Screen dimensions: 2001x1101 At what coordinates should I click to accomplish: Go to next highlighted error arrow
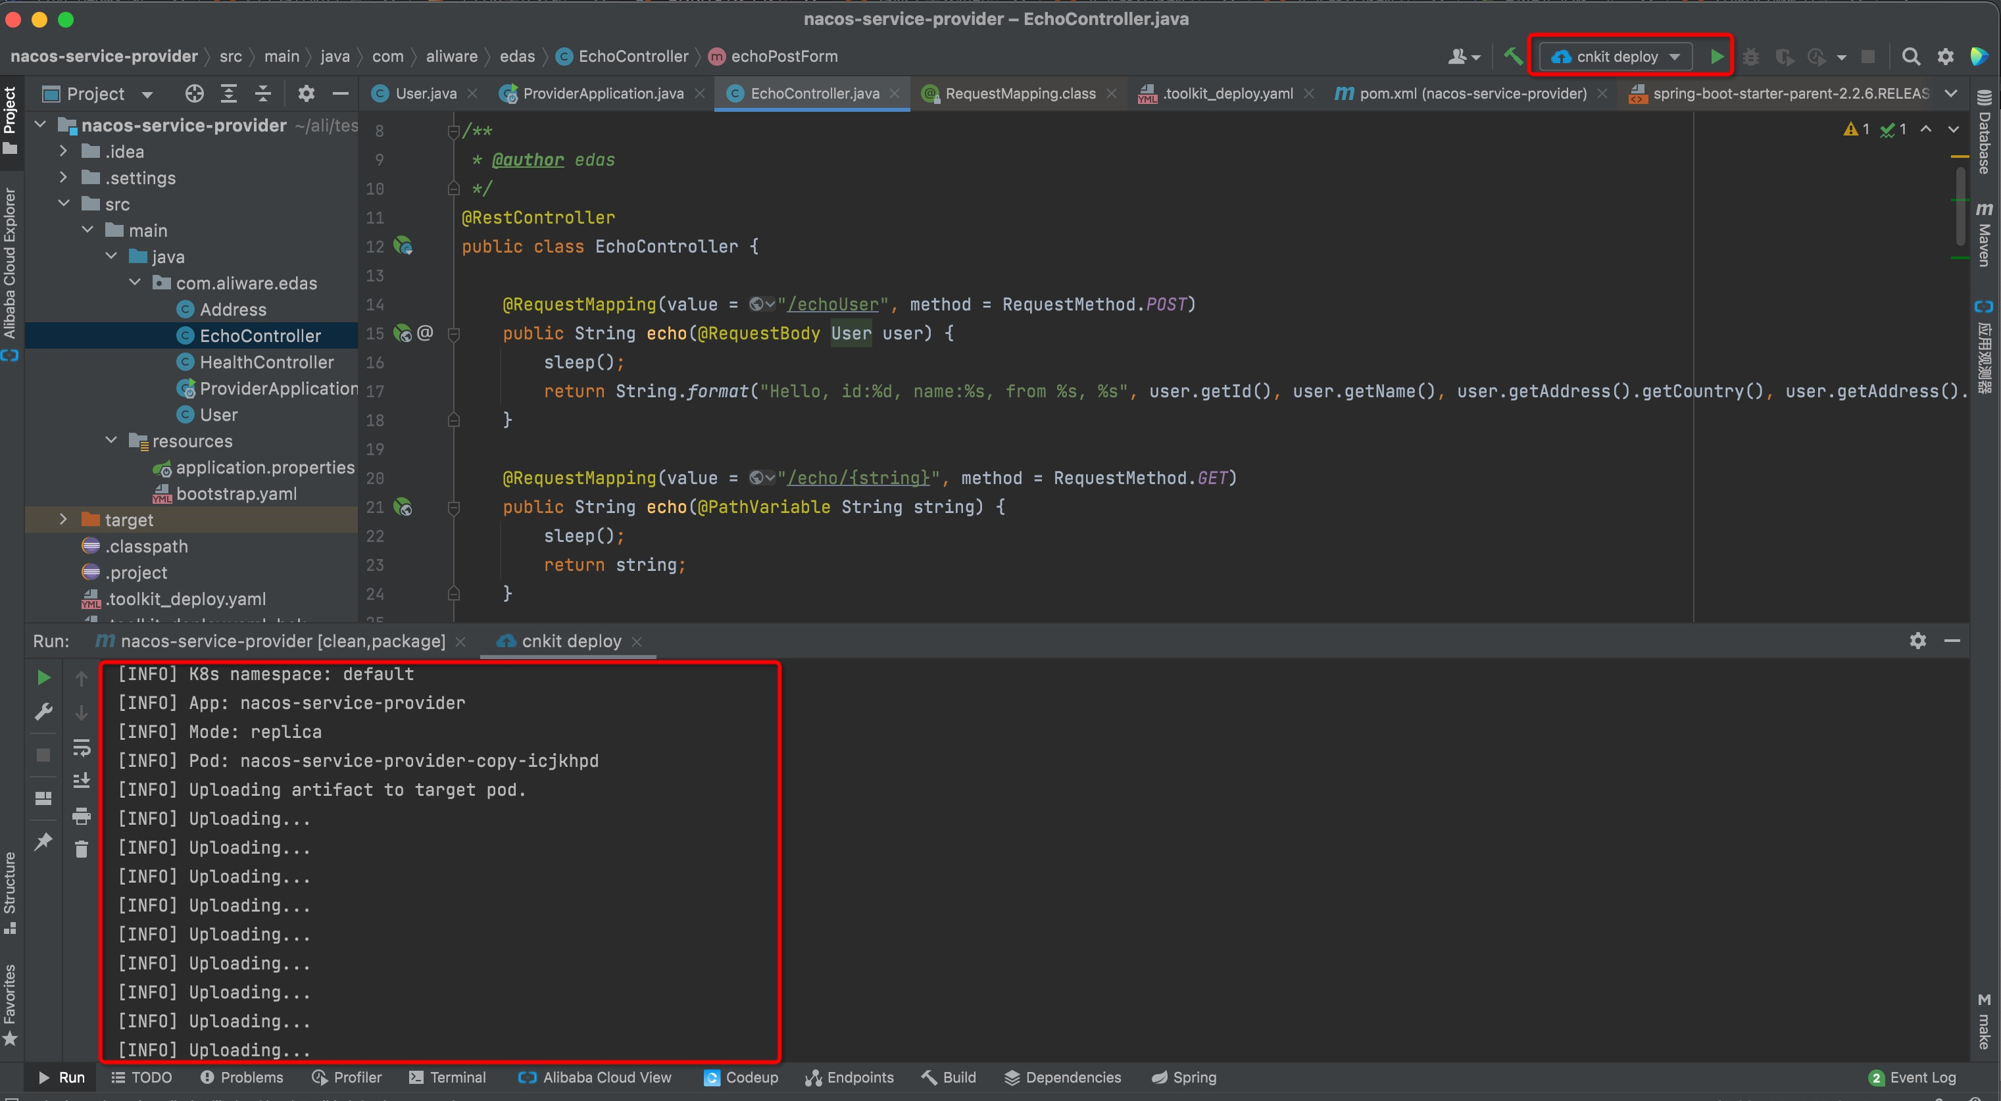(x=1953, y=130)
